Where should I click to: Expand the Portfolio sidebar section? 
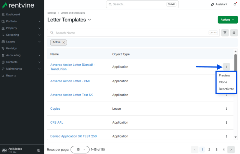click(x=39, y=21)
